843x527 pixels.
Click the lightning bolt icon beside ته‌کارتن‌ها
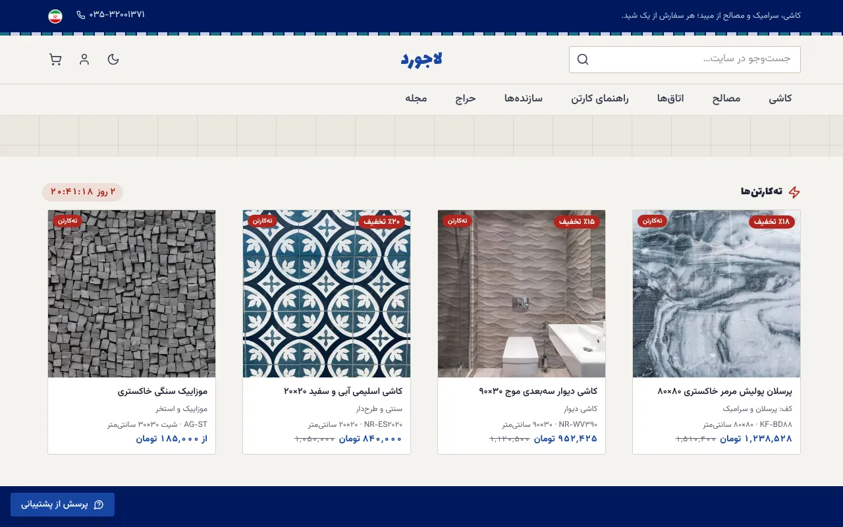tap(794, 192)
